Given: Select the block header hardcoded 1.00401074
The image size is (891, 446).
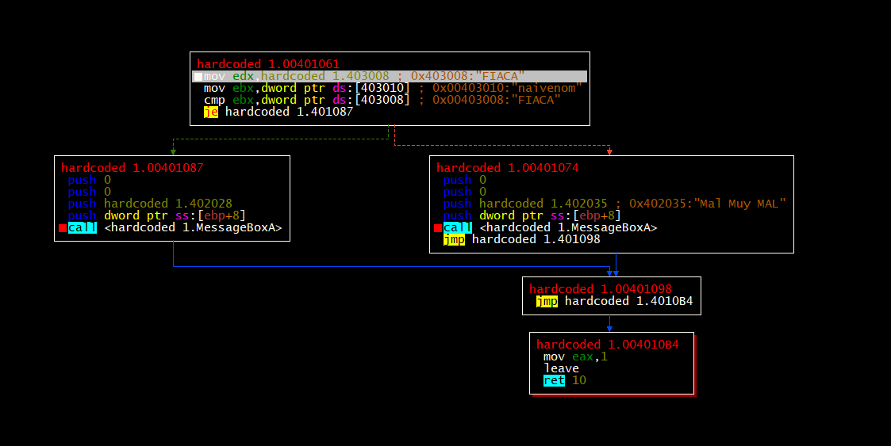Looking at the screenshot, I should coord(507,168).
